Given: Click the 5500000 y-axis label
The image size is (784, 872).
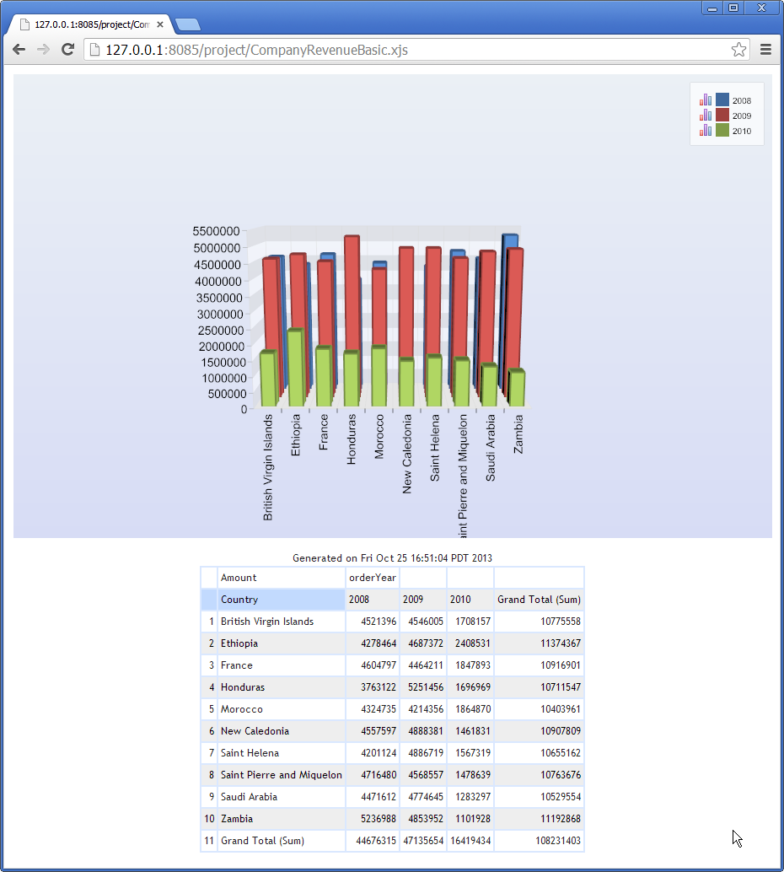Looking at the screenshot, I should (x=217, y=231).
